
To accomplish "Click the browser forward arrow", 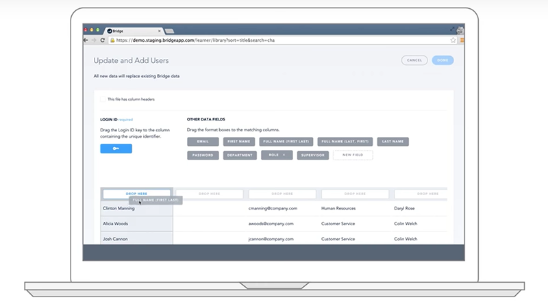I will tap(94, 40).
